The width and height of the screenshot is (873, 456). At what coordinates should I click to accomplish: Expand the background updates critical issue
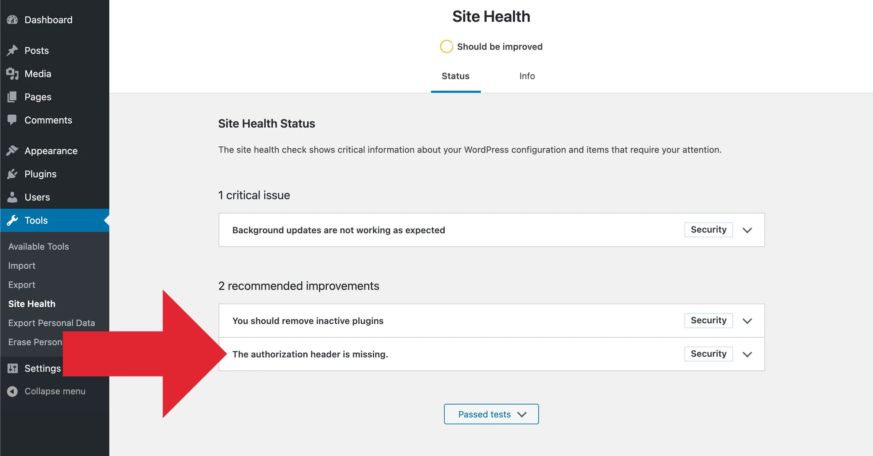[747, 230]
